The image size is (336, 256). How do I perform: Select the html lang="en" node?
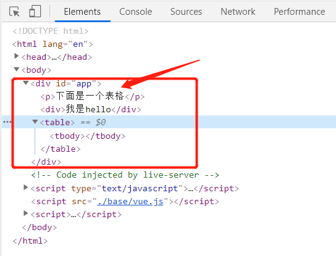(52, 44)
